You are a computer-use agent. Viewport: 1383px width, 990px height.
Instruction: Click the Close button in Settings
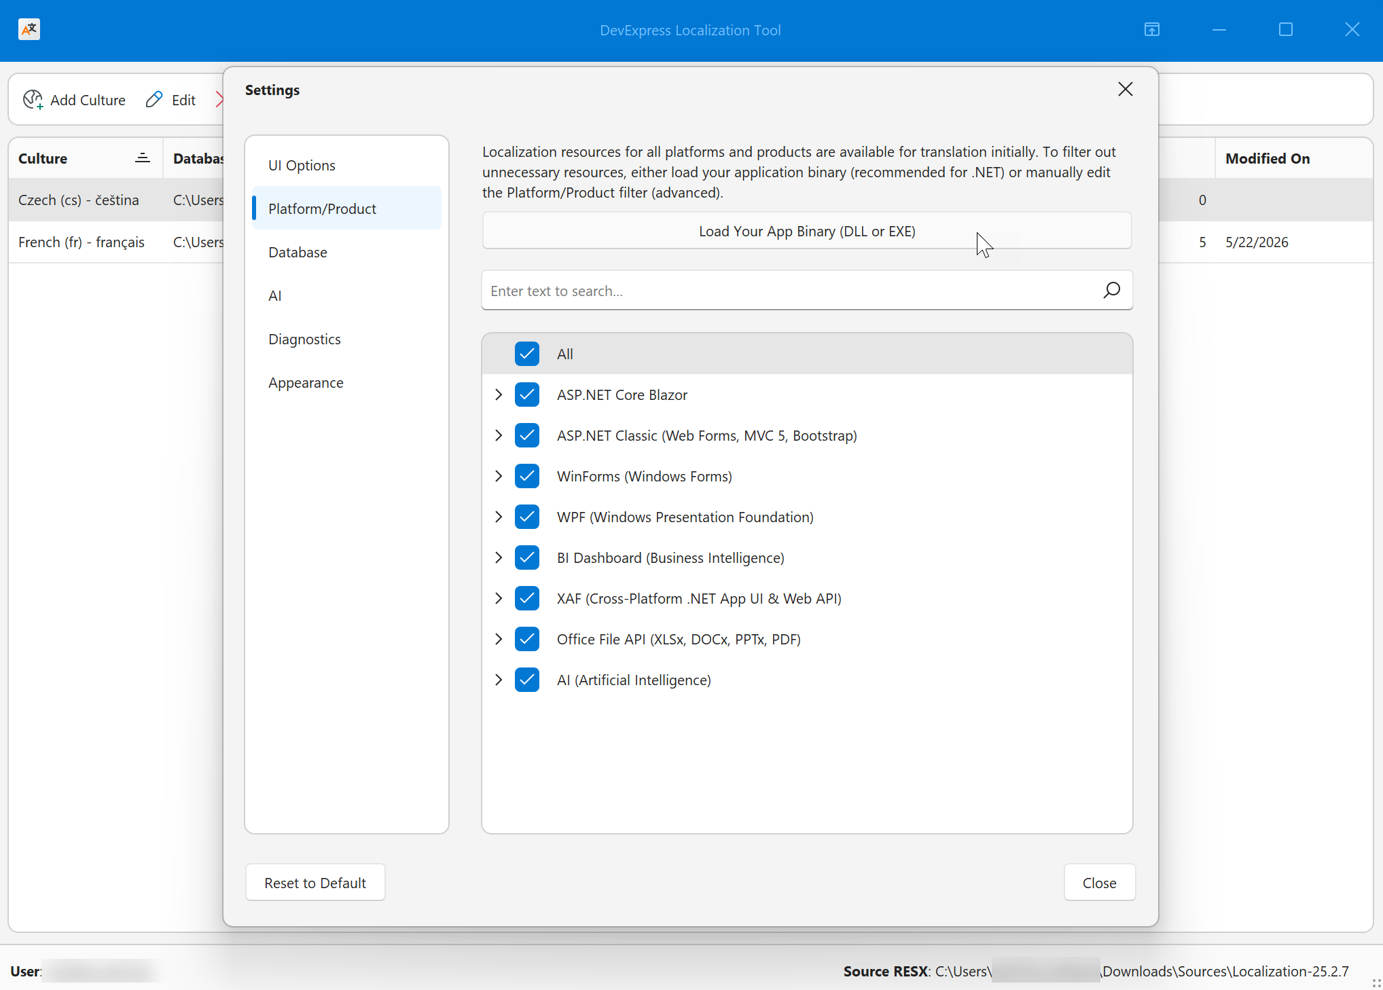pyautogui.click(x=1099, y=882)
